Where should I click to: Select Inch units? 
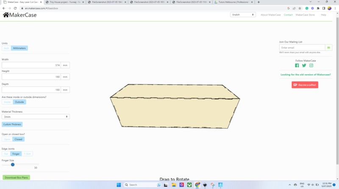pos(6,48)
